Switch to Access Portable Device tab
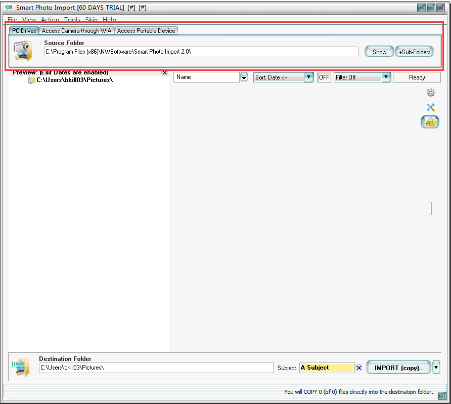Viewport: 451px width, 404px height. (x=146, y=31)
